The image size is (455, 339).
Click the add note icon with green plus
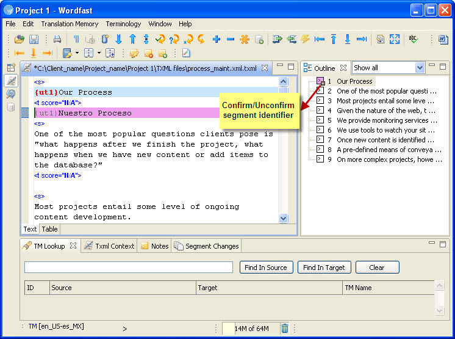(162, 53)
